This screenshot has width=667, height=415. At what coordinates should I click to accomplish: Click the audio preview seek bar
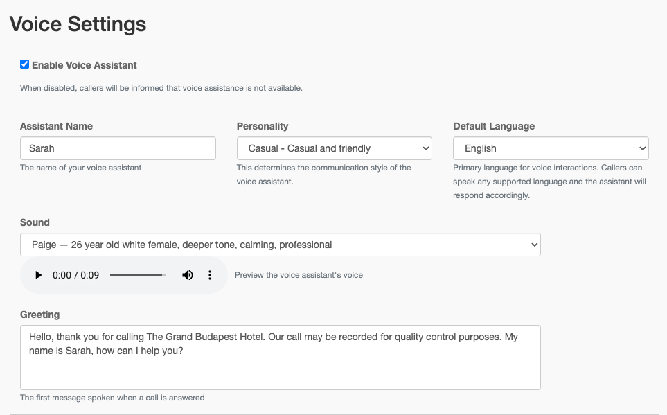[137, 275]
